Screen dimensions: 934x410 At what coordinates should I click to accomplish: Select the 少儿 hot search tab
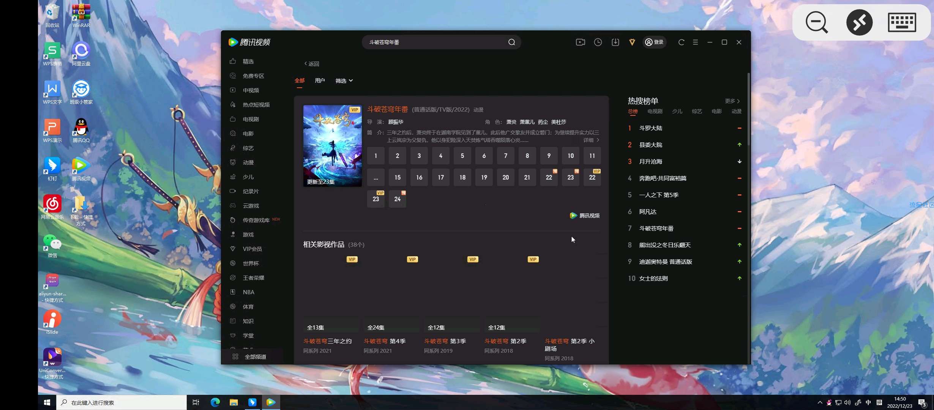click(x=677, y=111)
